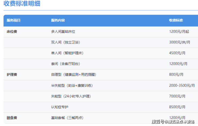Click the 搜狐号@搜狐焦点阜新站 watermark

(173, 122)
